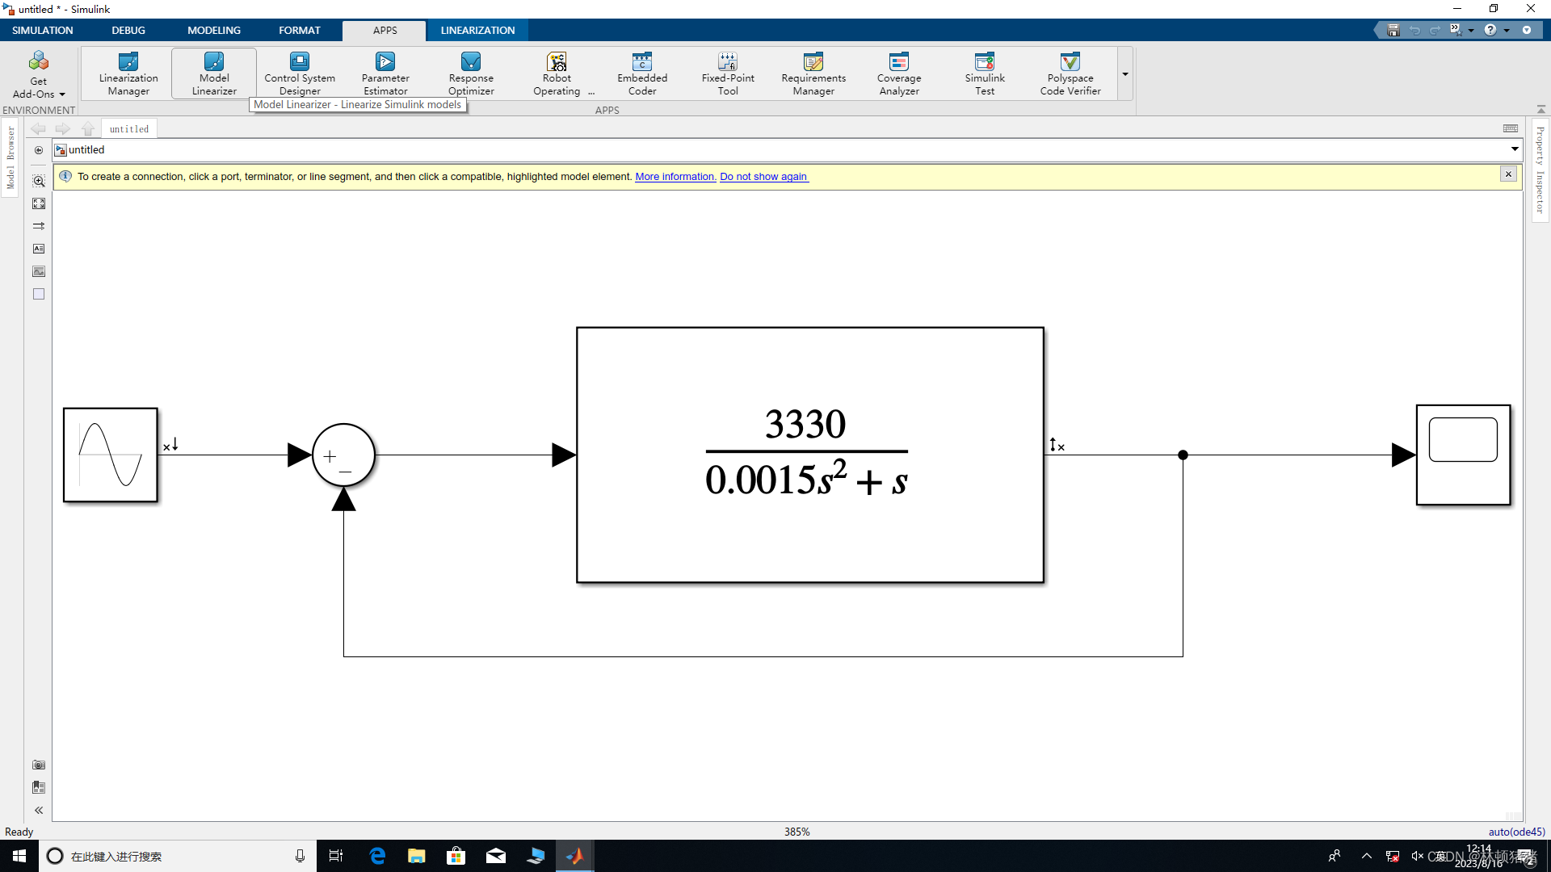Expand the untitled breadcrumb path dropdown
Viewport: 1551px width, 872px height.
tap(1515, 149)
